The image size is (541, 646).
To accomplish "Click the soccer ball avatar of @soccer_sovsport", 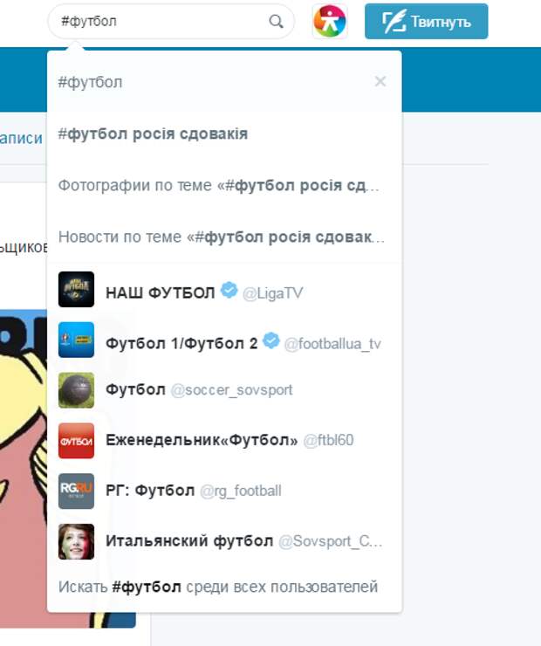I will coord(76,390).
